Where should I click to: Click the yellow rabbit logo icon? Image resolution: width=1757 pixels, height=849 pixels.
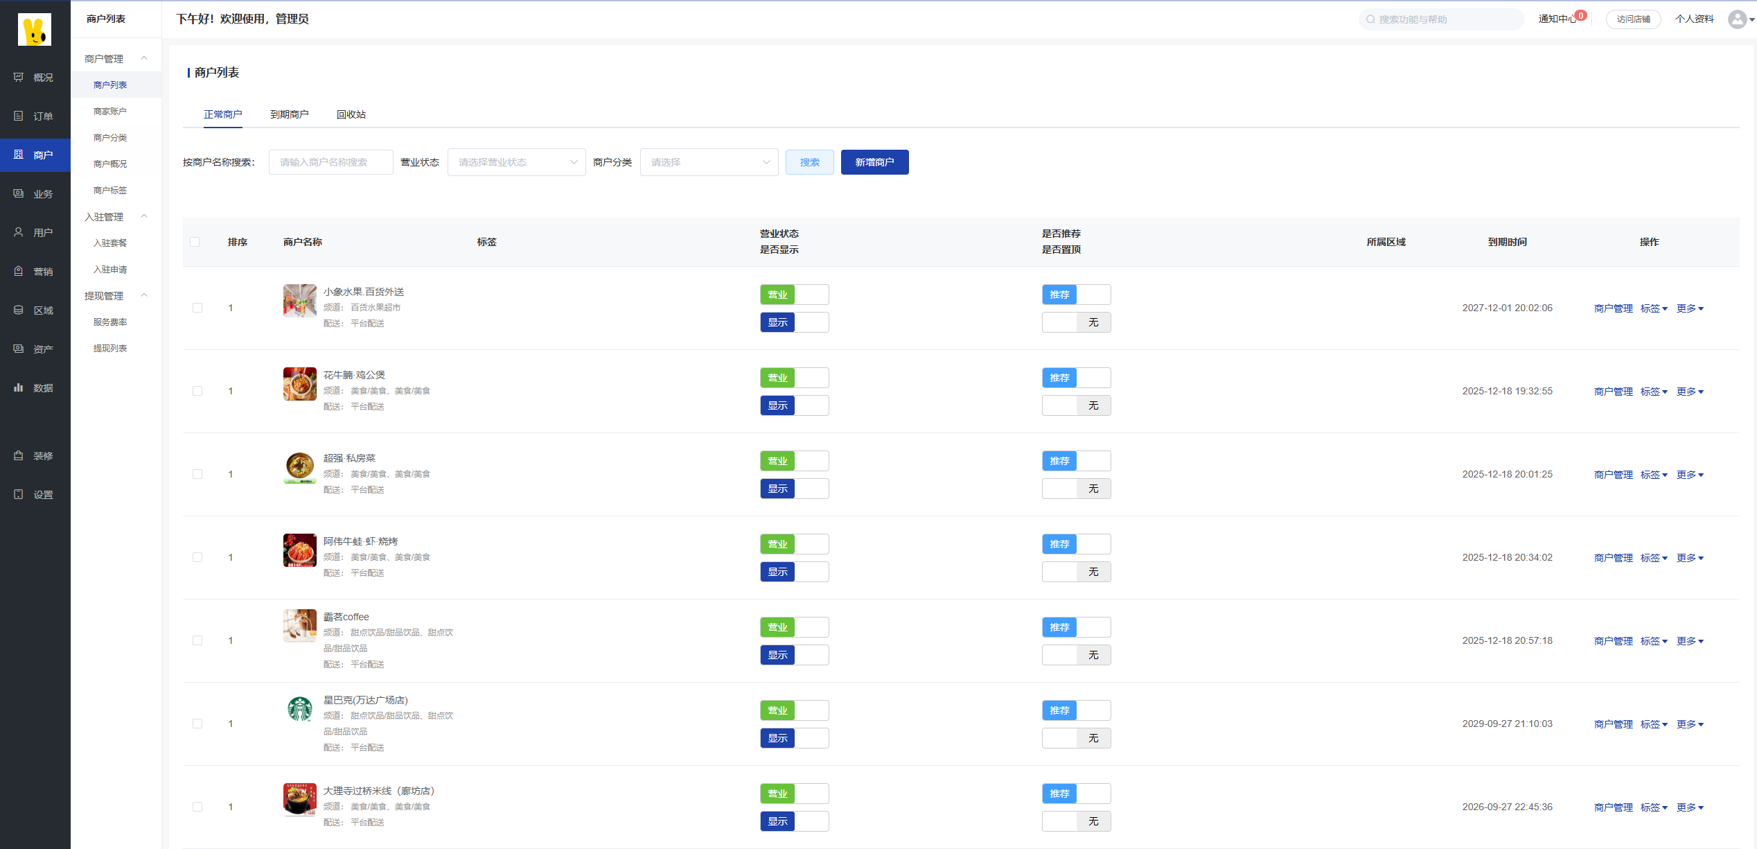[35, 29]
